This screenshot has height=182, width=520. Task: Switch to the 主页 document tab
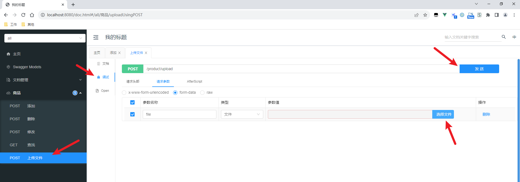point(97,53)
